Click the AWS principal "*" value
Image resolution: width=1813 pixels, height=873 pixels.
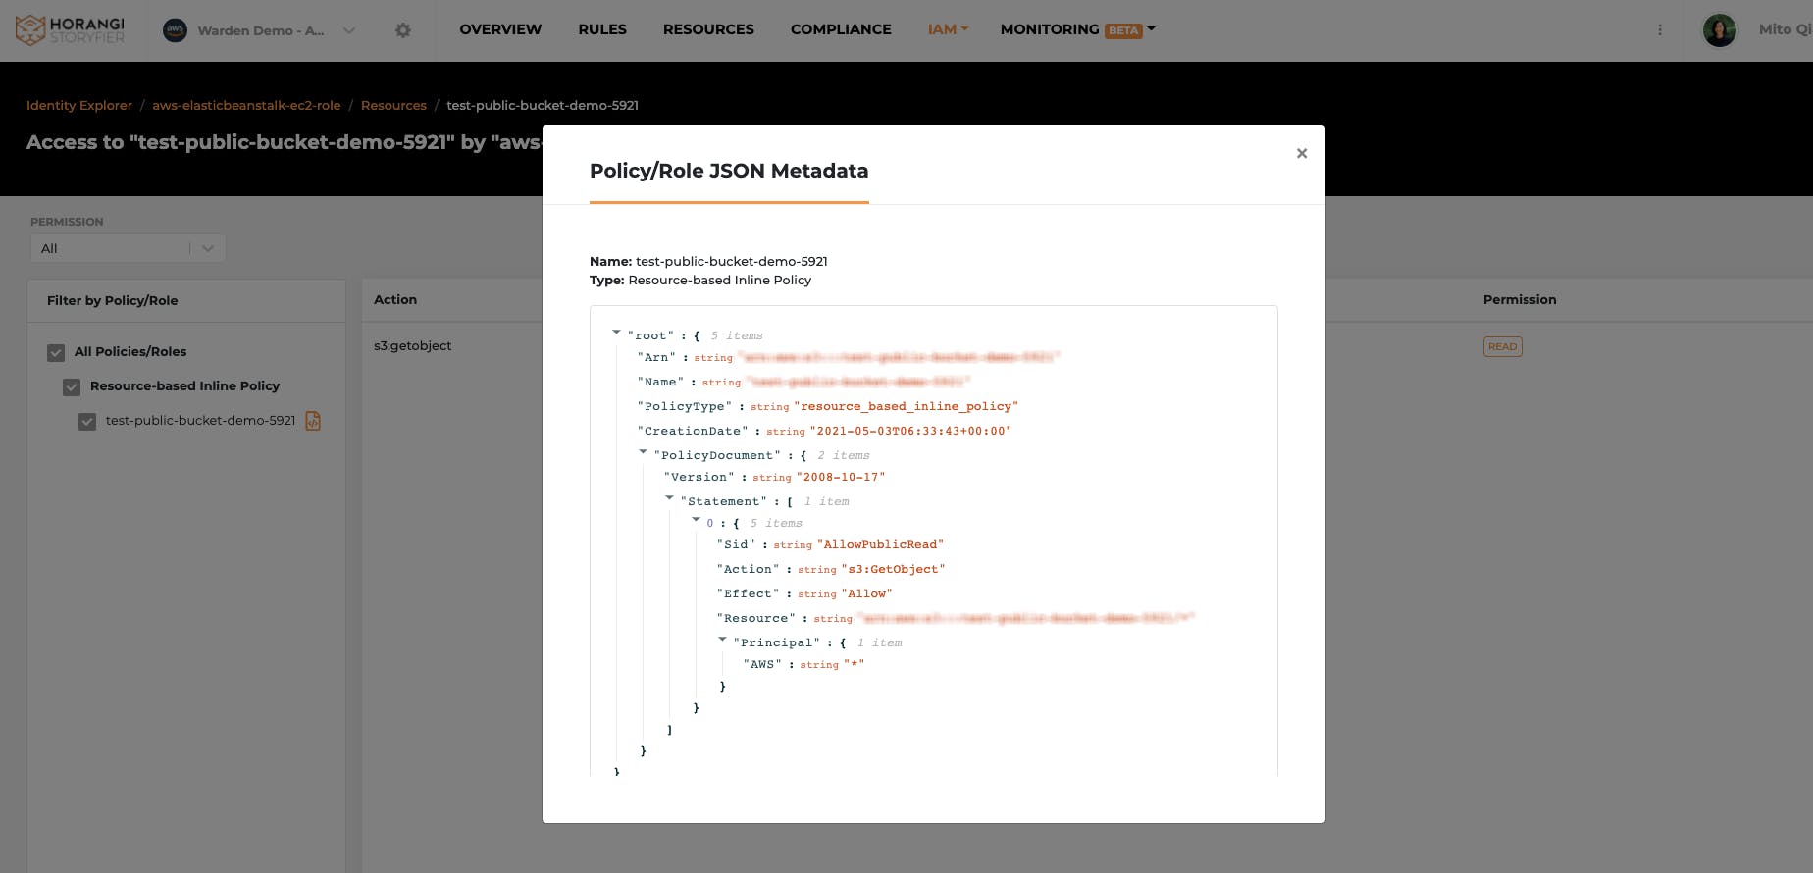pyautogui.click(x=854, y=664)
